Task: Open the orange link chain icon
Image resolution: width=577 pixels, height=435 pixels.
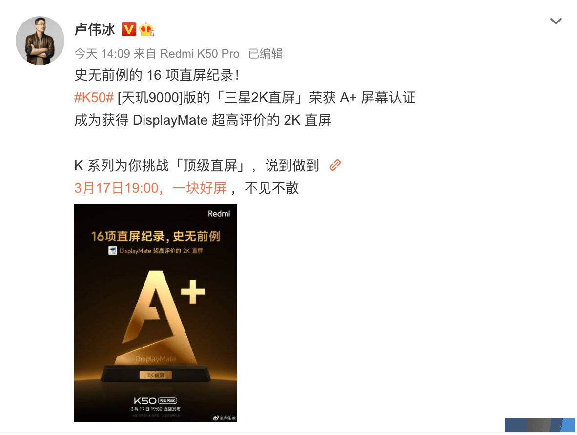Action: tap(335, 165)
